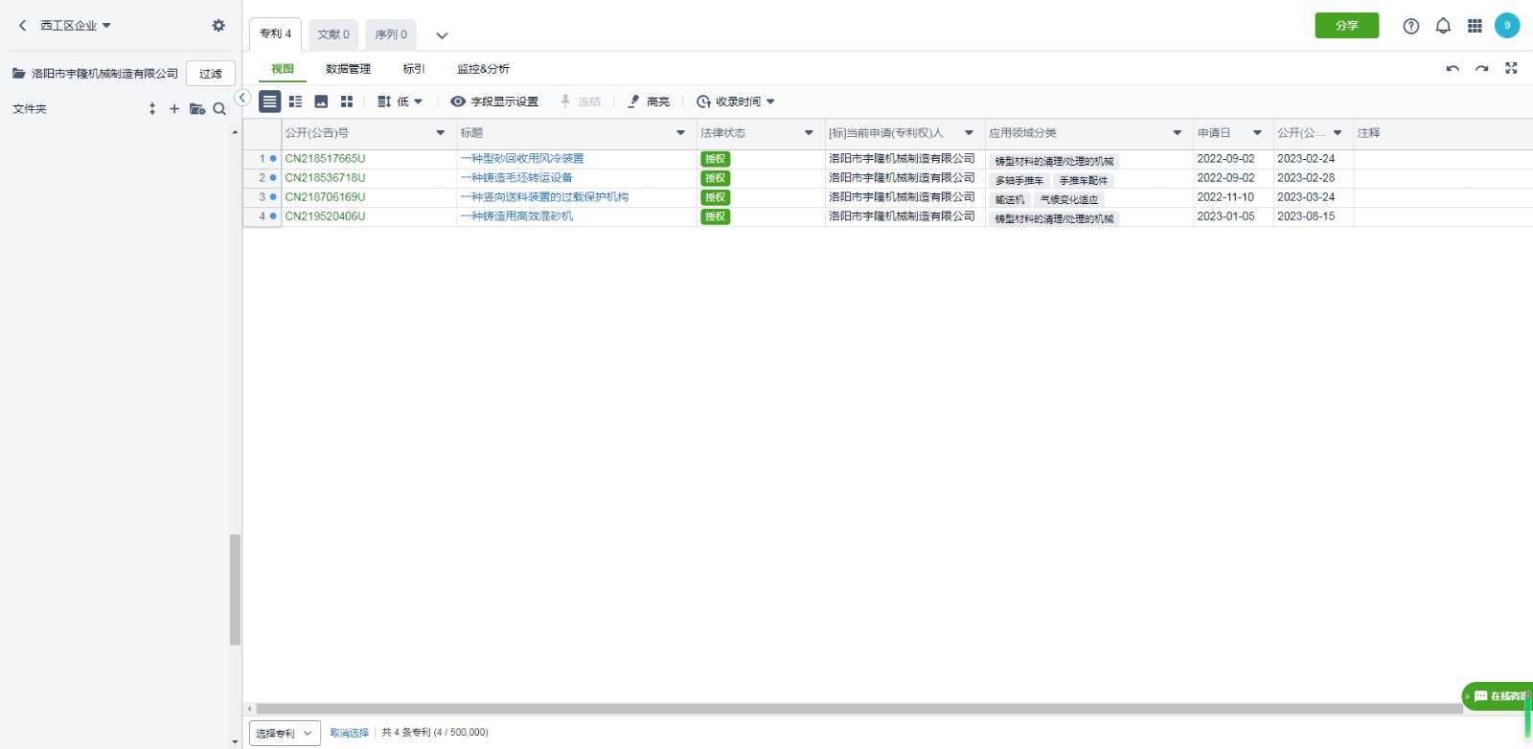Open the notifications bell
The image size is (1533, 749).
coord(1443,26)
